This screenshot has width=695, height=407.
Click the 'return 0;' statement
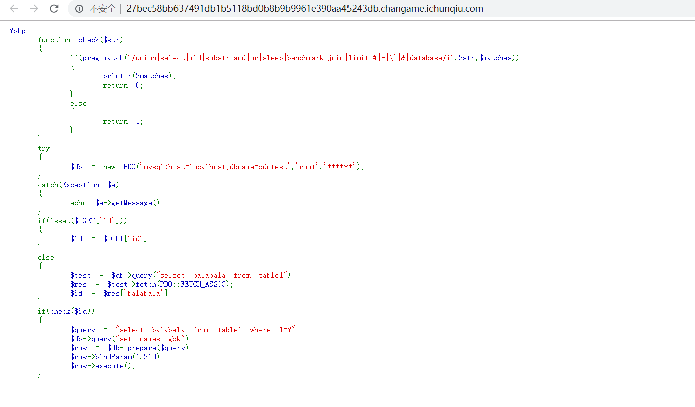pyautogui.click(x=123, y=85)
